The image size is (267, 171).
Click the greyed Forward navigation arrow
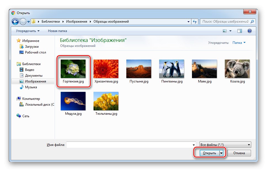(x=23, y=22)
